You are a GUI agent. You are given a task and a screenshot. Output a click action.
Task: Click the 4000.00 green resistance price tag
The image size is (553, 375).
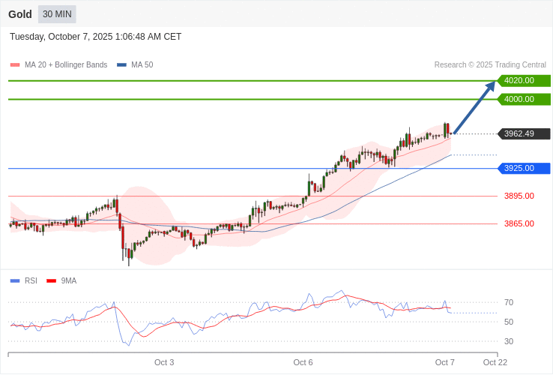pos(523,99)
